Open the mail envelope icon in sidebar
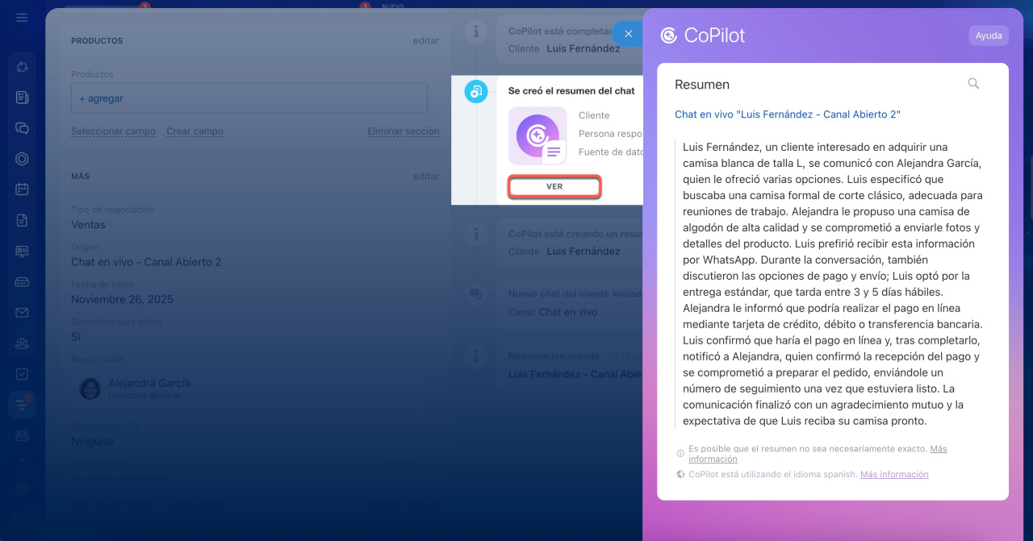1033x541 pixels. click(x=22, y=313)
